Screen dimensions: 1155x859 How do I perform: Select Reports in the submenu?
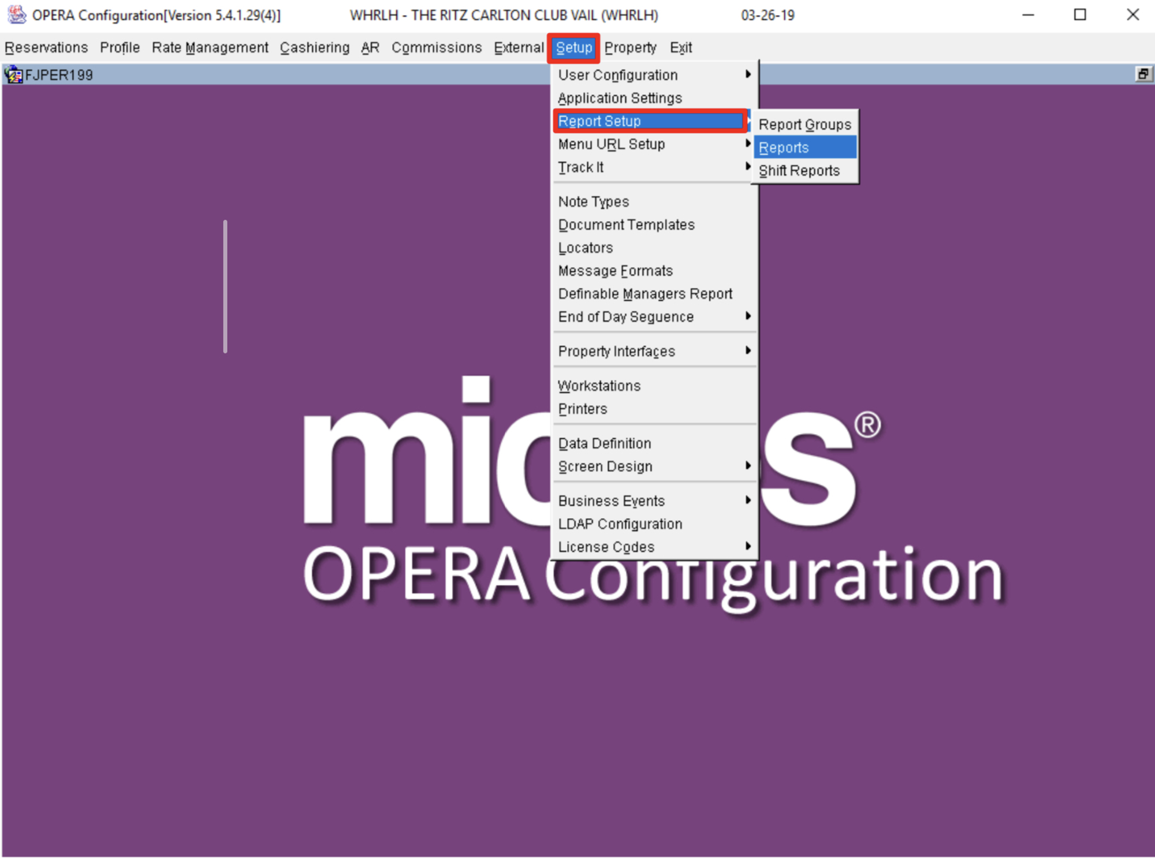(805, 148)
